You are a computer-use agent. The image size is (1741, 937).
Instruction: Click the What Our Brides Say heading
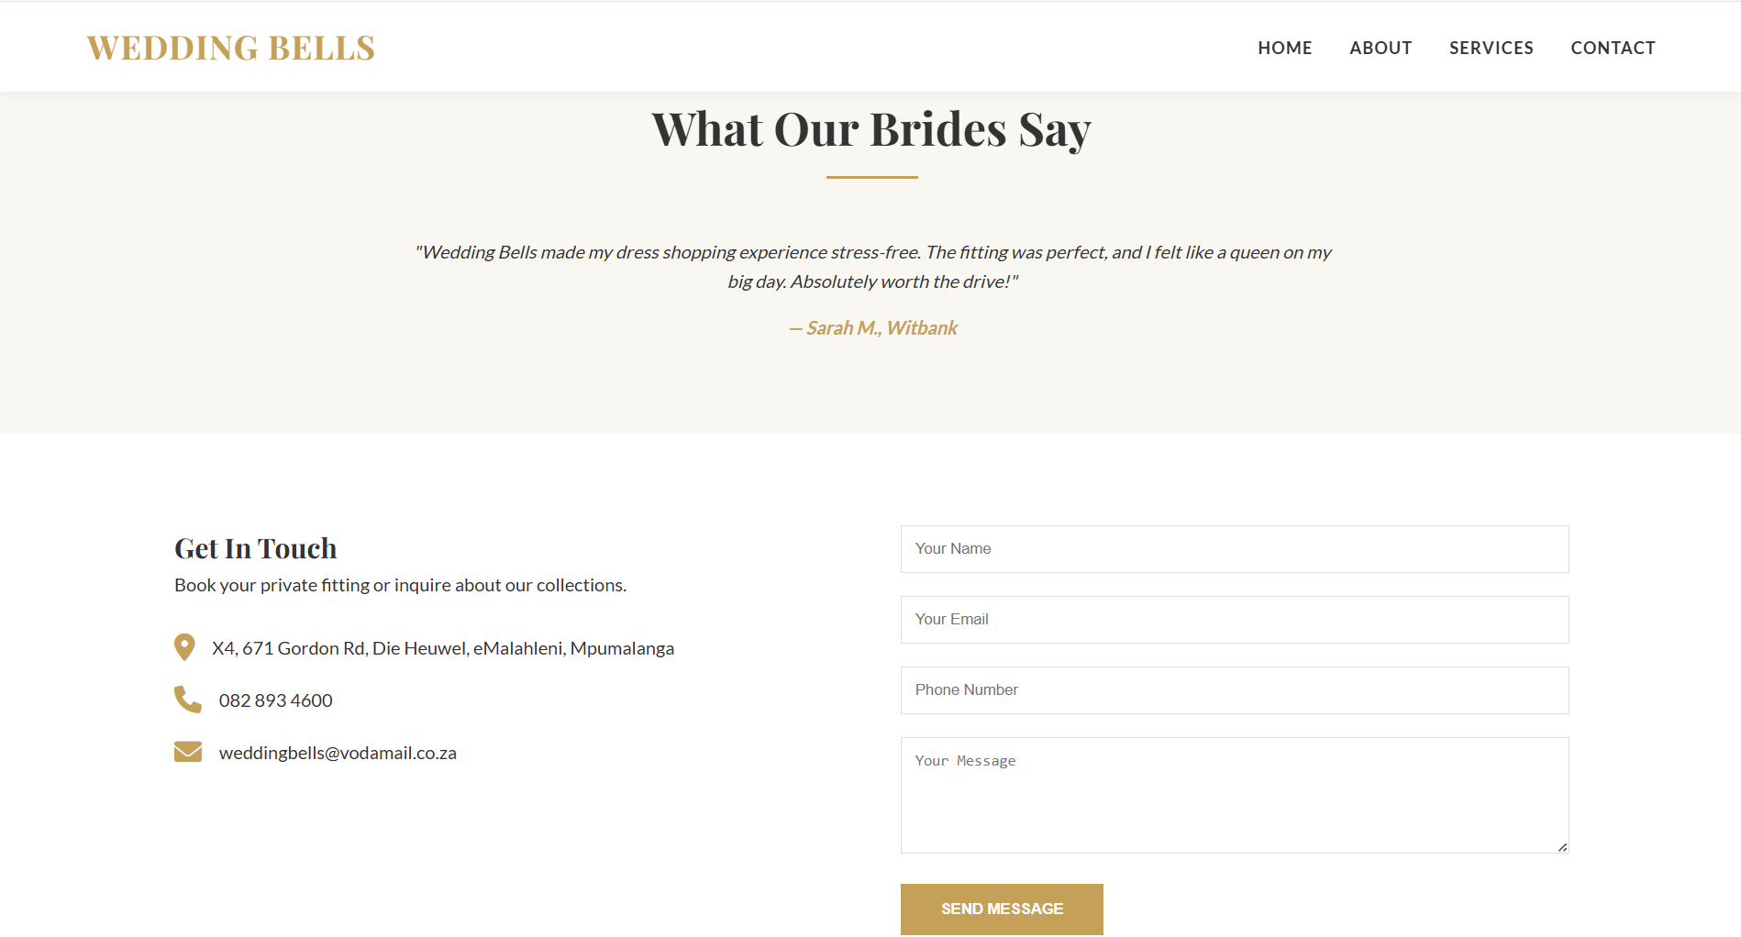coord(870,129)
